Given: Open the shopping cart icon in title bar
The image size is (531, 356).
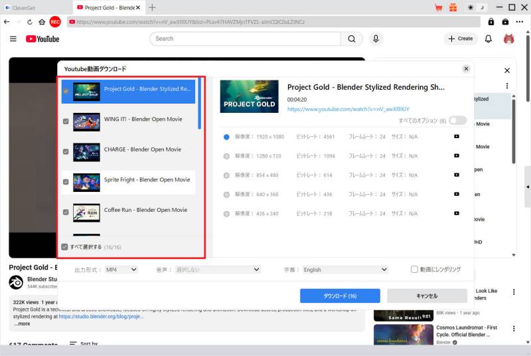Looking at the screenshot, I should click(439, 8).
